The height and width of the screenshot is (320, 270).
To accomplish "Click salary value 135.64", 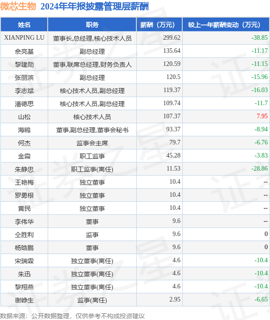I will [x=172, y=51].
